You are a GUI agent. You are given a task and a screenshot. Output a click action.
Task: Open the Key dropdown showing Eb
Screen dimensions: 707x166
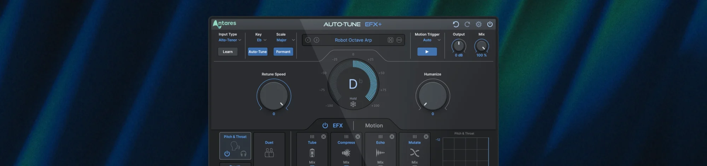(x=262, y=40)
